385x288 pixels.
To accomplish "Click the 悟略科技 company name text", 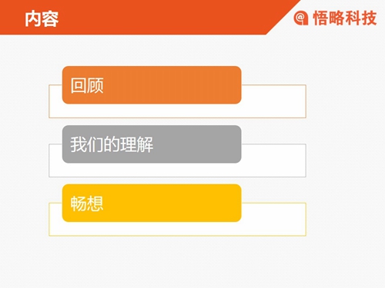I will click(x=345, y=18).
